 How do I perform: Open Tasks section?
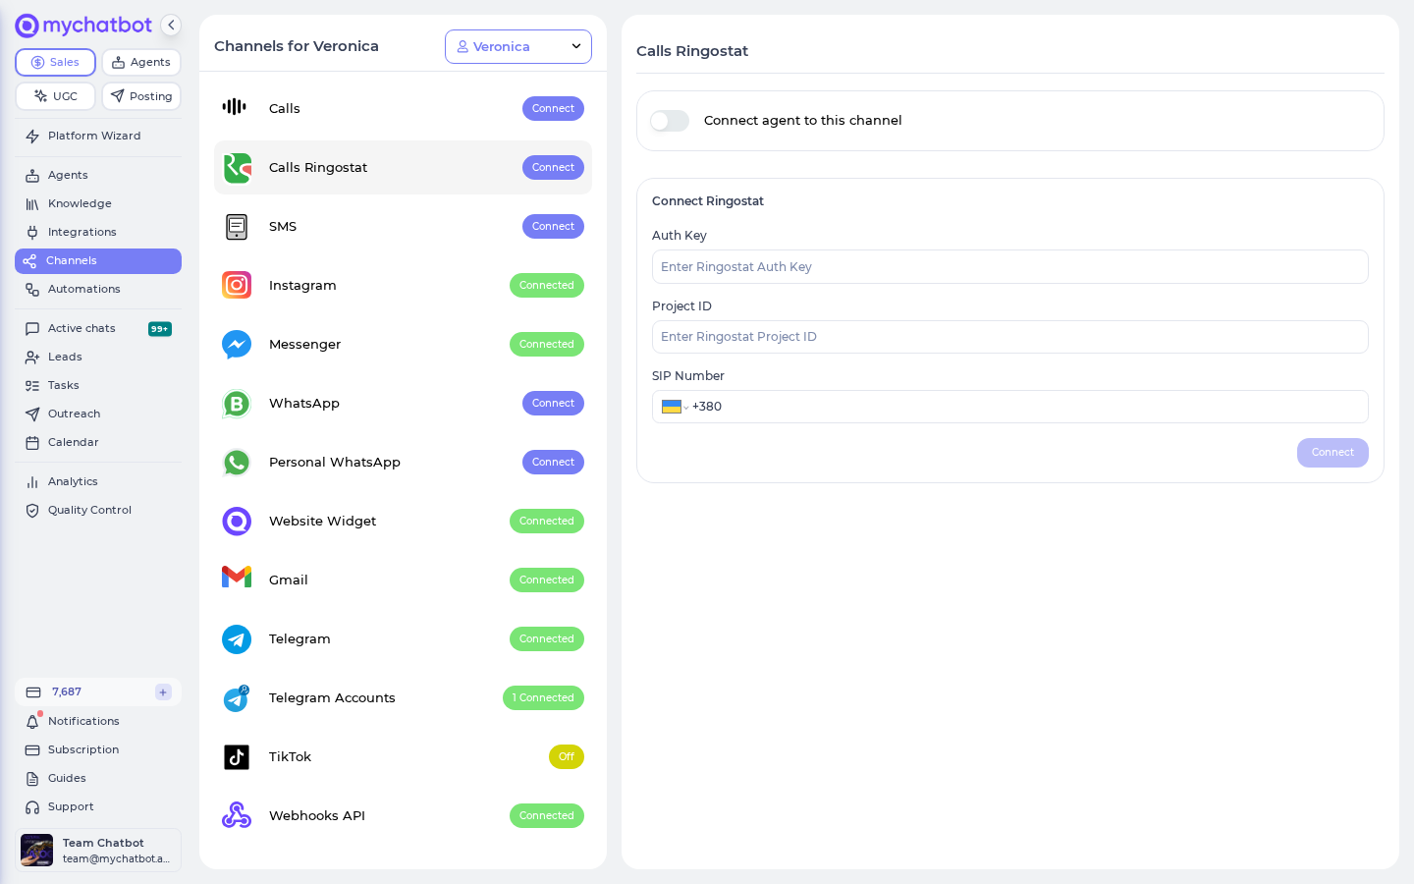[98, 385]
